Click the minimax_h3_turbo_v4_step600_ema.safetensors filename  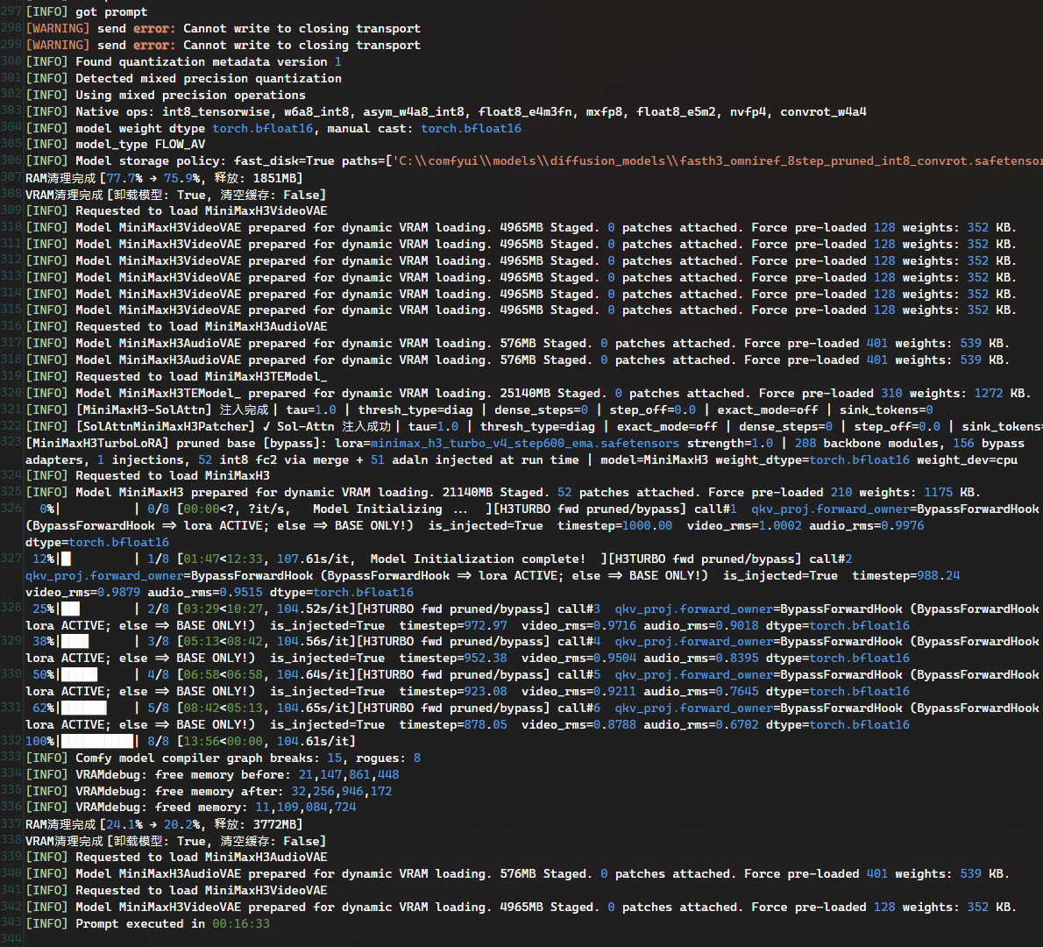click(x=526, y=443)
